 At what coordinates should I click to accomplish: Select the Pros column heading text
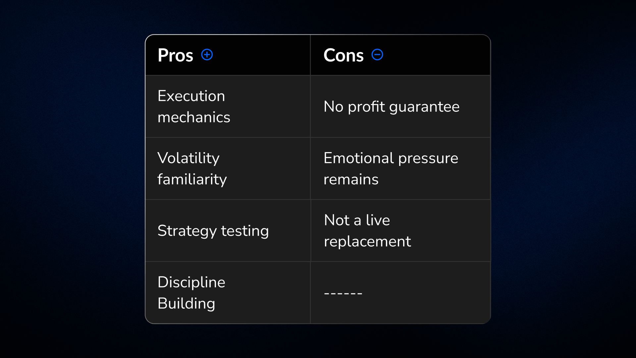pos(175,55)
